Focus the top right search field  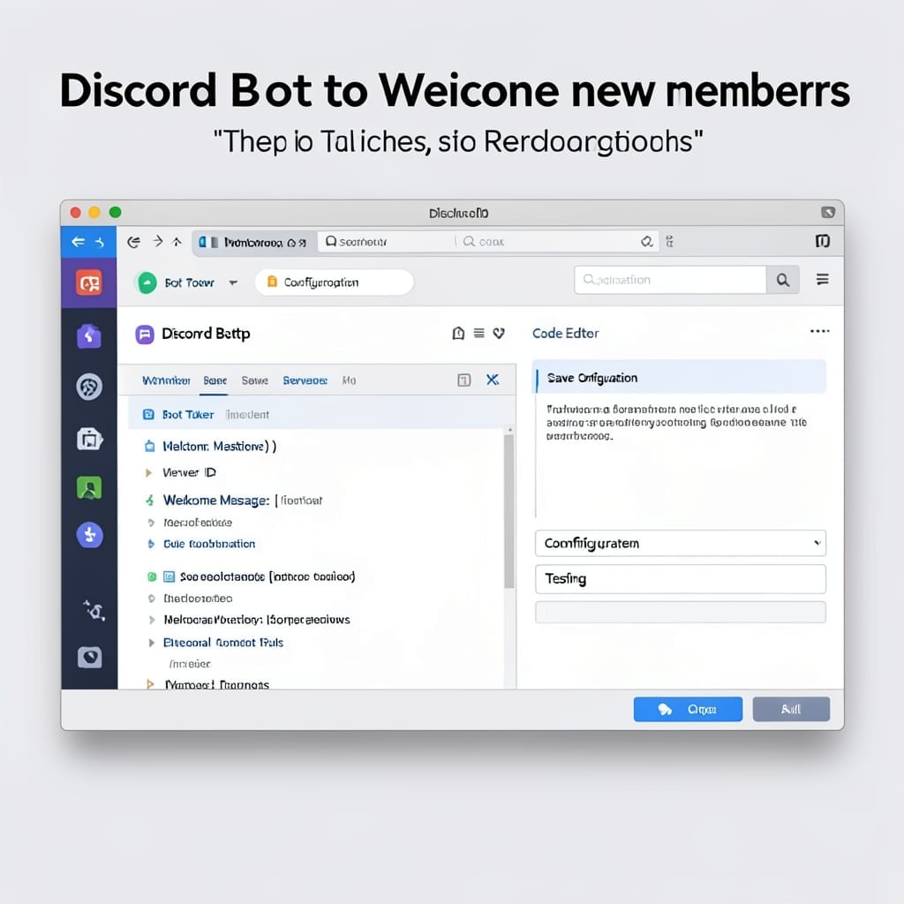tap(670, 280)
